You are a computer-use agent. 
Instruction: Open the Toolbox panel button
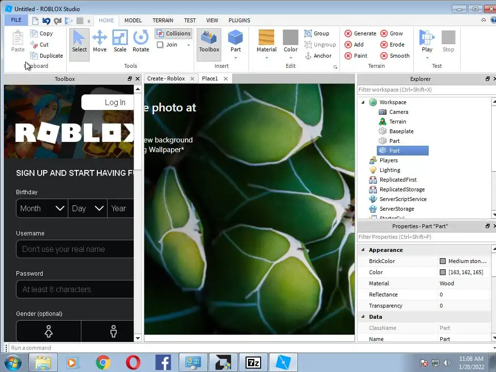click(x=209, y=44)
